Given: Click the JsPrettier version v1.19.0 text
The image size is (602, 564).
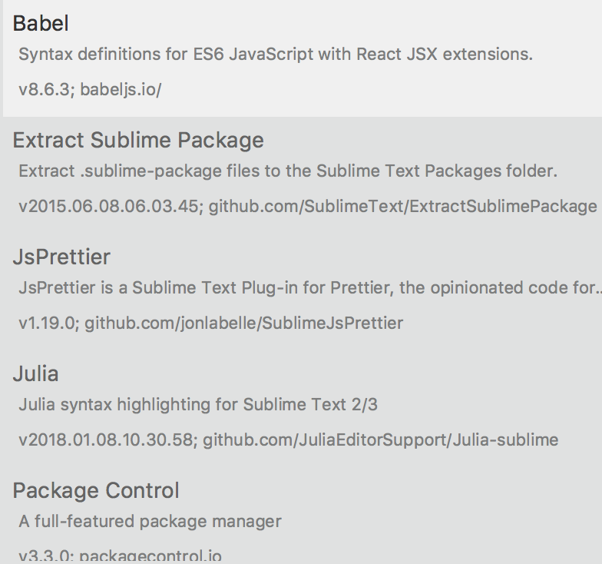Looking at the screenshot, I should coord(47,323).
